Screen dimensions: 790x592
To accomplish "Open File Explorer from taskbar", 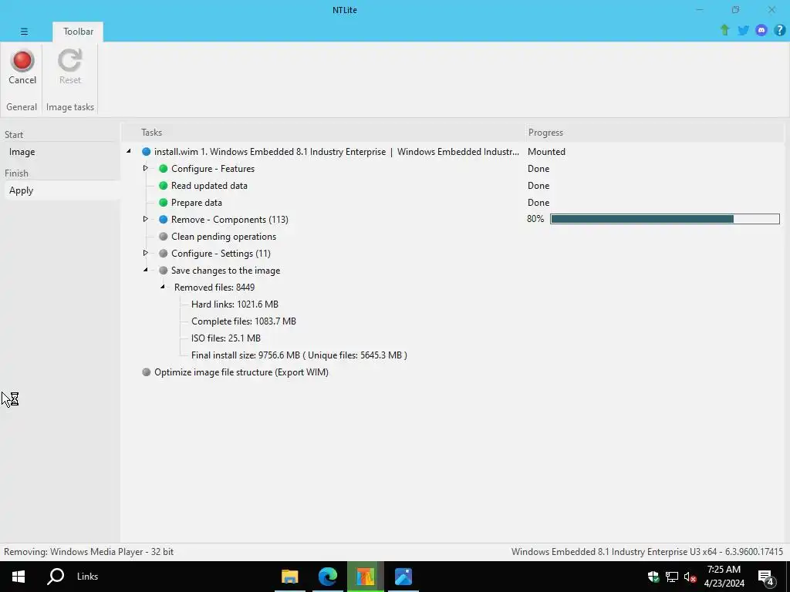I will point(290,577).
